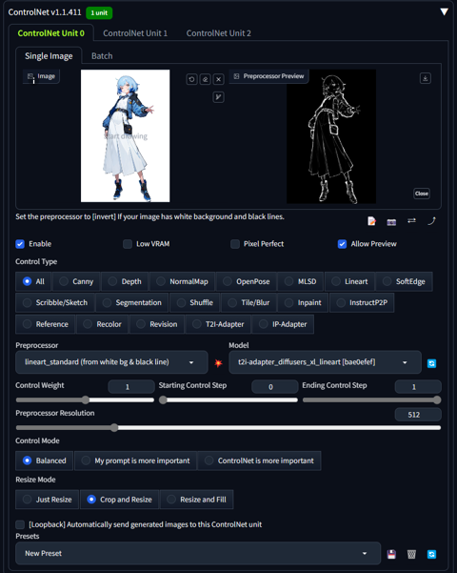
Task: Click the new canvas document icon
Action: tap(371, 221)
